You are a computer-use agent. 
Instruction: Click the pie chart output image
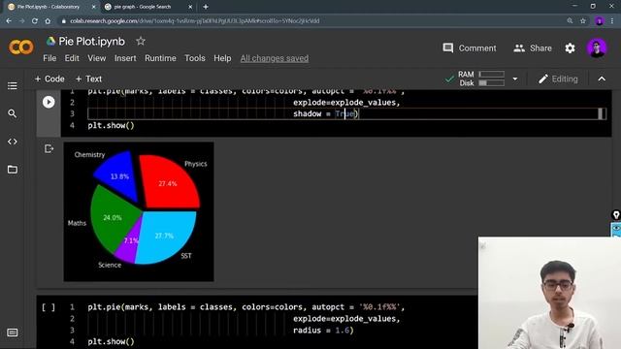click(139, 211)
